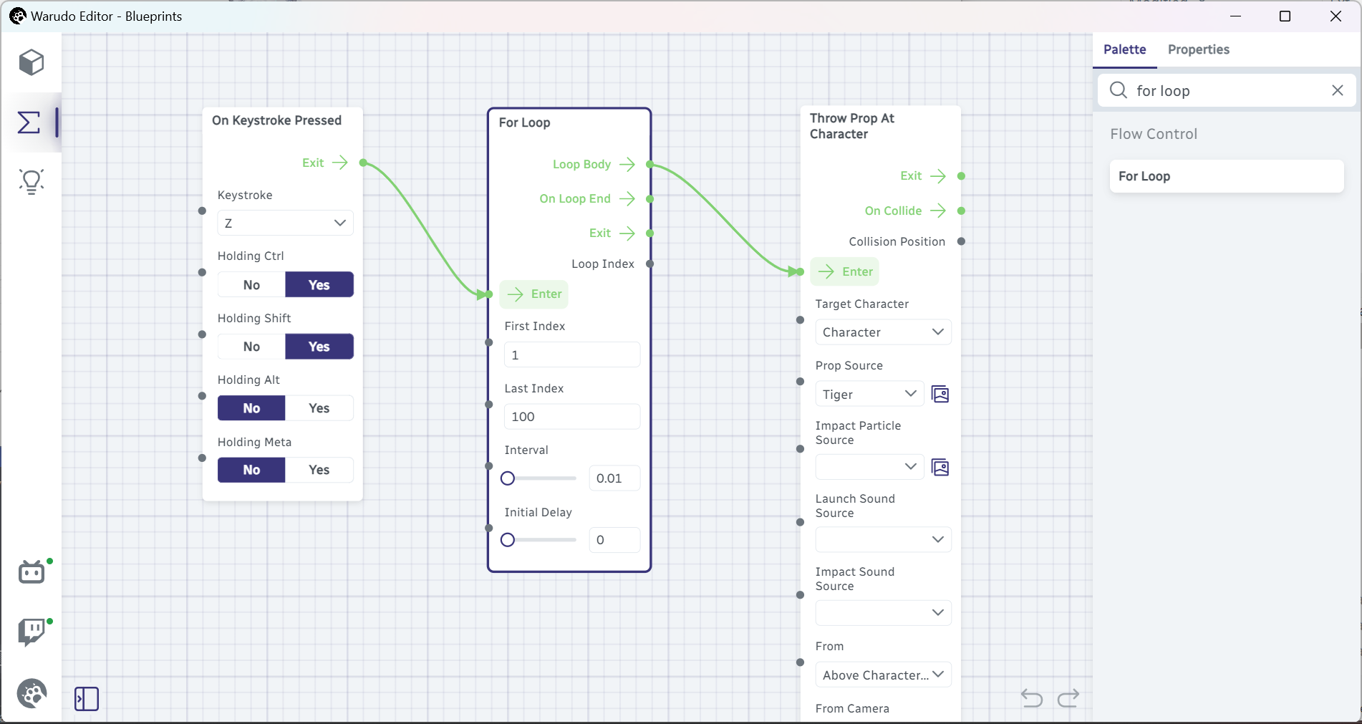
Task: Select the For Loop node title in the graph
Action: click(x=524, y=122)
